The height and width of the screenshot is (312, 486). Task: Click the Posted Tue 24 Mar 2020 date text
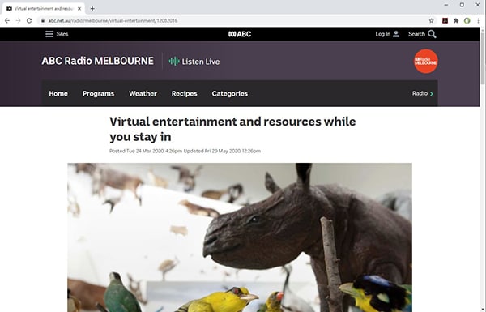(x=146, y=151)
